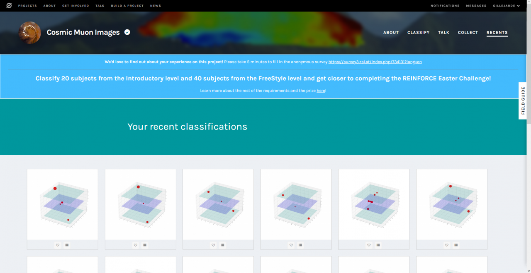Image resolution: width=531 pixels, height=273 pixels.
Task: Click collection icon under sixth subject
Action: coord(456,245)
